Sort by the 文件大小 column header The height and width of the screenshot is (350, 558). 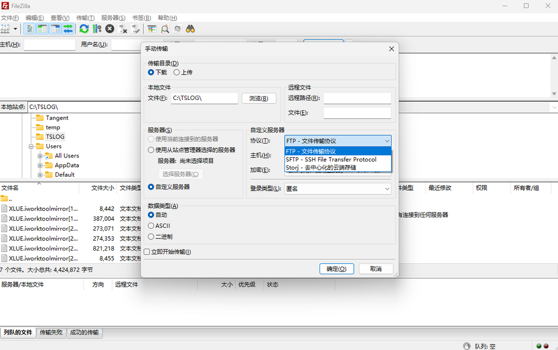click(98, 188)
